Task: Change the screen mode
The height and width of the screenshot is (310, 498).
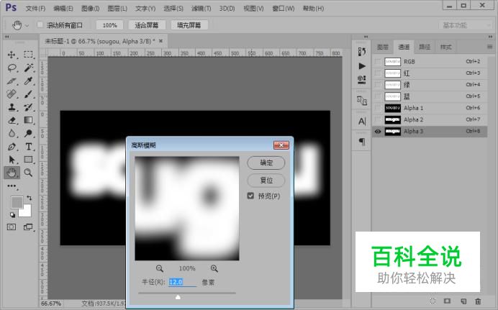Action: pos(28,227)
